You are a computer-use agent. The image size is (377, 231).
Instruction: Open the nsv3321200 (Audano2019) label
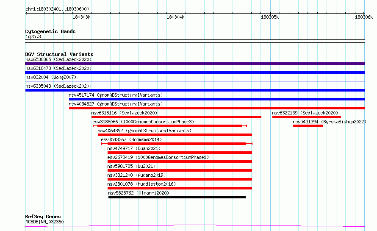136,175
